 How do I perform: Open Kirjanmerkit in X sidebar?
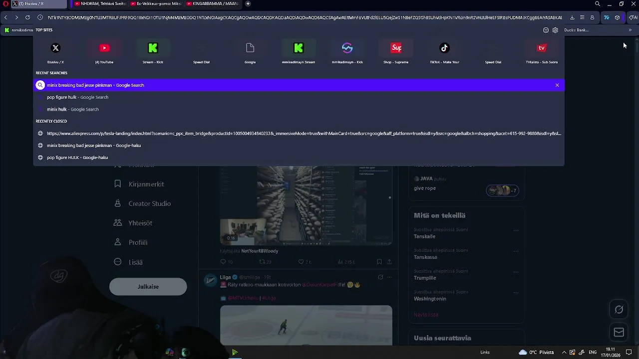(139, 184)
